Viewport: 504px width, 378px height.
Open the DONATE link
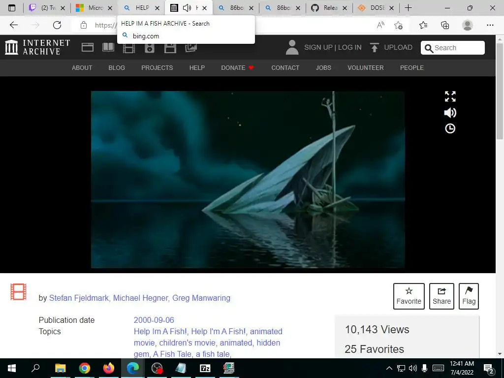tap(237, 68)
